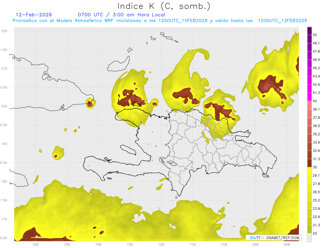322x248 pixels.
Task: Click longitude label '72W'
Action: point(161,244)
